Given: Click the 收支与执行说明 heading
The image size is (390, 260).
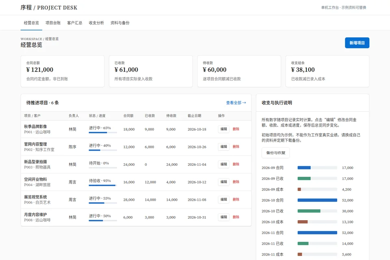Looking at the screenshot, I should pos(277,103).
